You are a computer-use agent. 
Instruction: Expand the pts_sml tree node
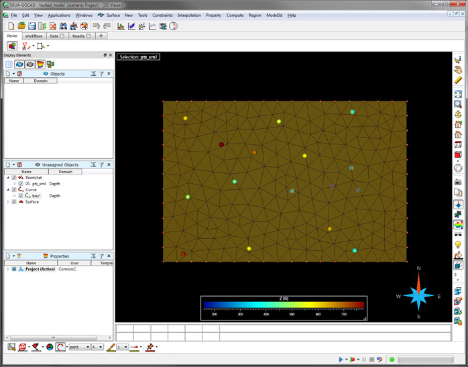15,184
